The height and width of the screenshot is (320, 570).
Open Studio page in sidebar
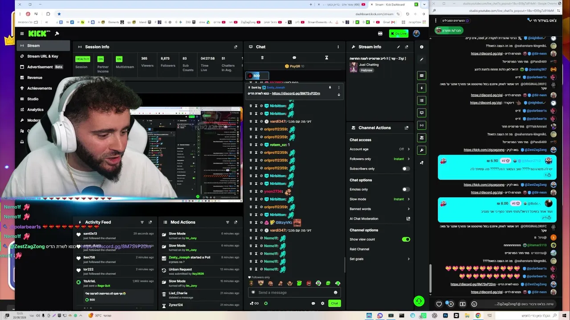click(43, 99)
